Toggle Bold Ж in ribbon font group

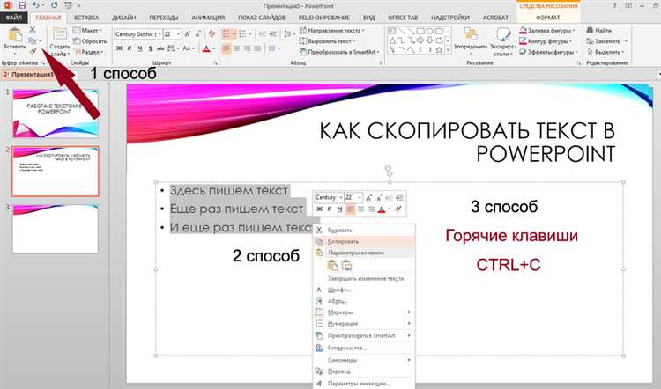(119, 48)
